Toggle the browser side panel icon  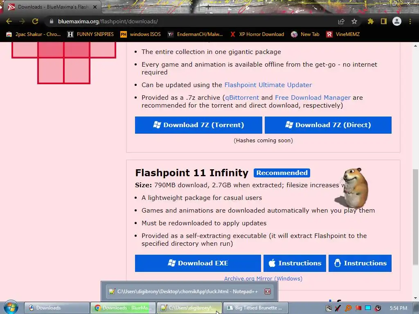pos(384,21)
